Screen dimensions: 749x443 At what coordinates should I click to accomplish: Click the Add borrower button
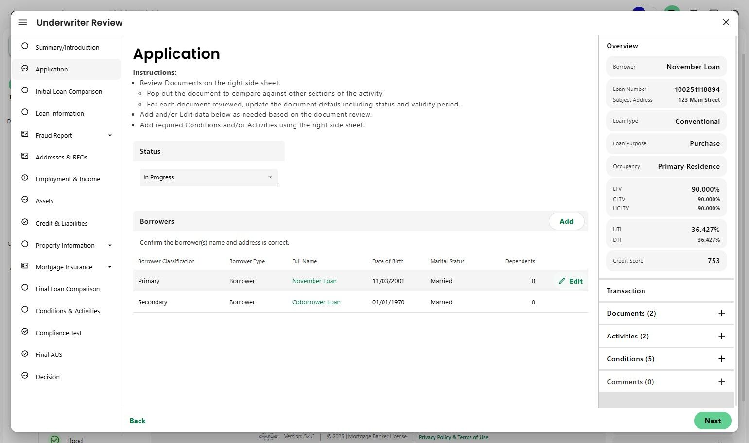click(x=566, y=221)
